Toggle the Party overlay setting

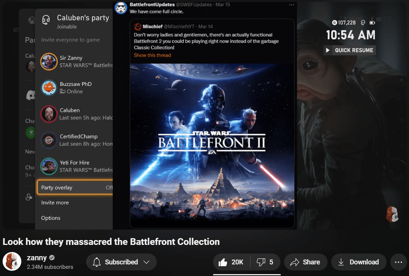[x=75, y=187]
